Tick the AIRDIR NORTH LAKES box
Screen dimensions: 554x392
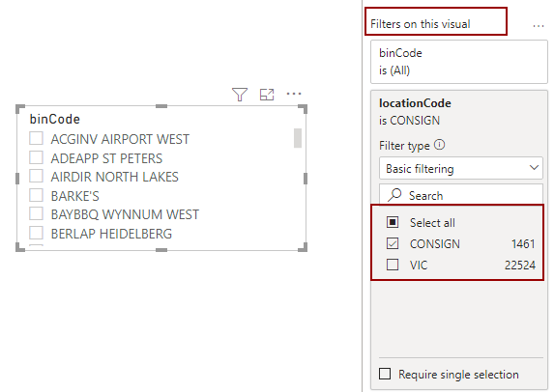tap(37, 176)
